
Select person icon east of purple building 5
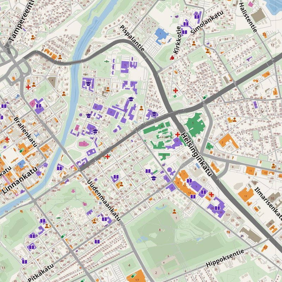(x=141, y=108)
